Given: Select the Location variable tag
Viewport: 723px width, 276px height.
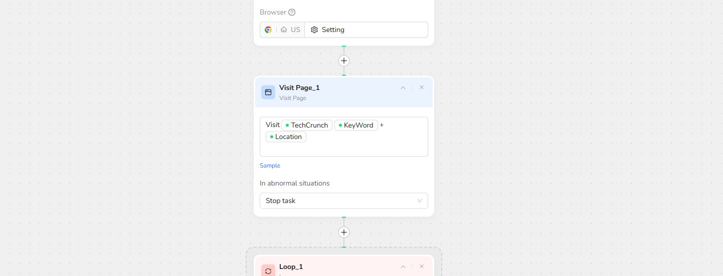Looking at the screenshot, I should [x=286, y=137].
